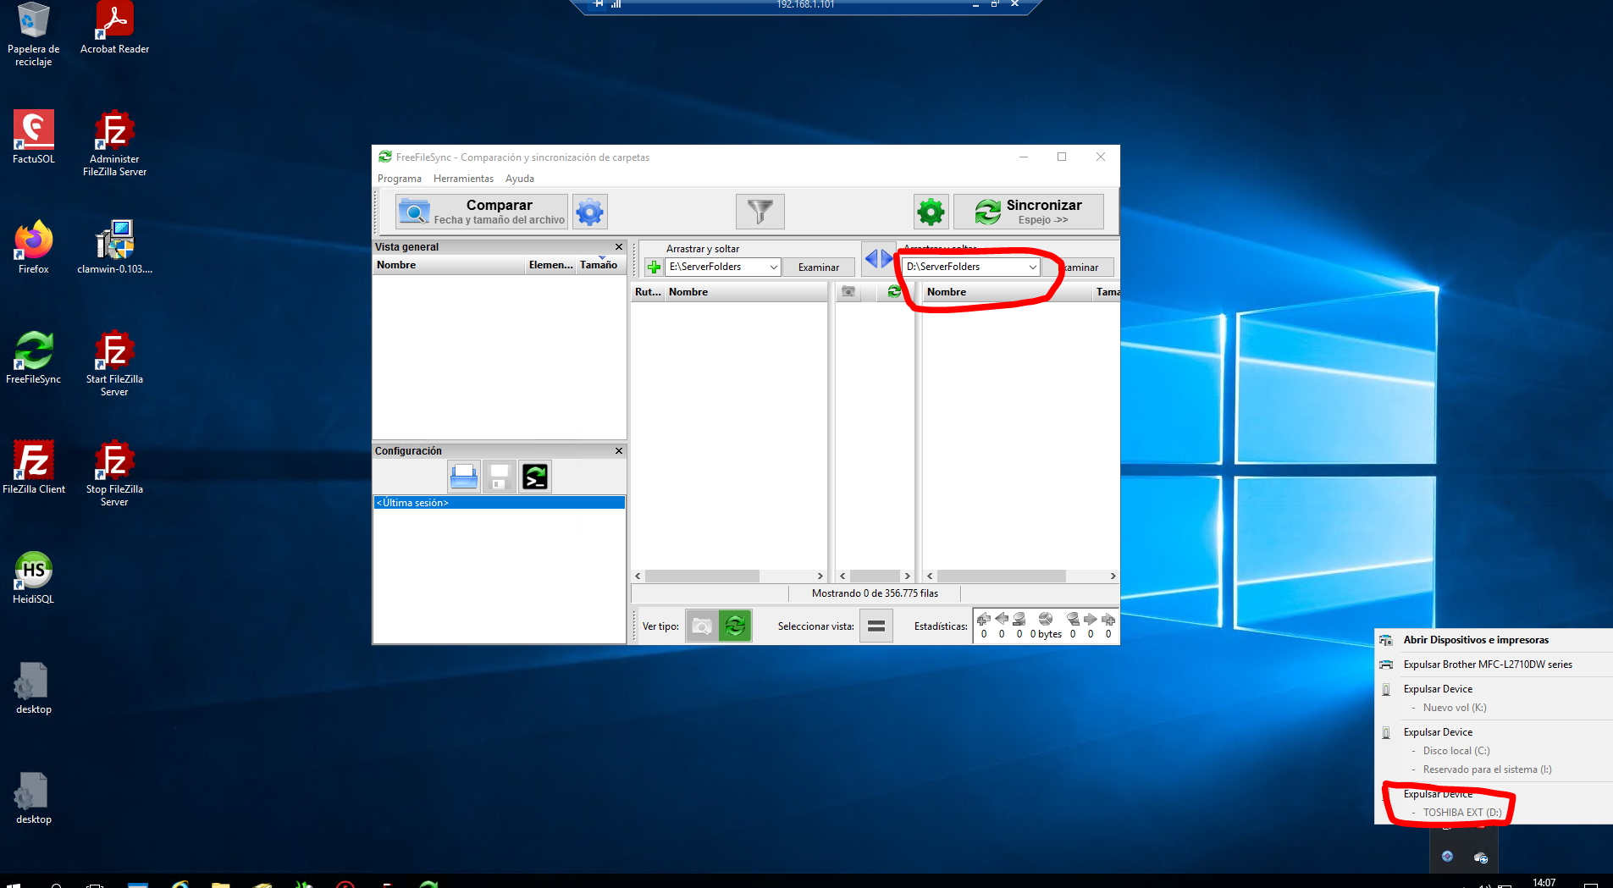Toggle the sync action view type button

pyautogui.click(x=735, y=626)
